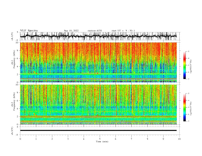Click time axis tick label "9"
The image size is (202, 156).
pos(163,139)
